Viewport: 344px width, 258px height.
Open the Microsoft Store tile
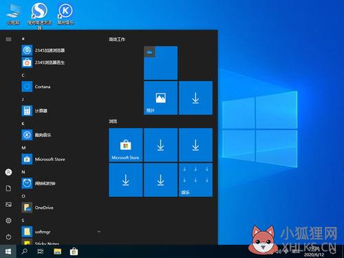click(x=126, y=145)
